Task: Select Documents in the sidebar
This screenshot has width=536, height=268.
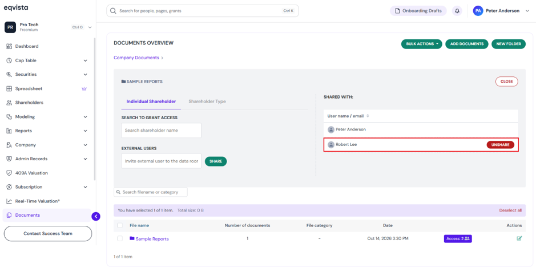Action: click(46, 216)
